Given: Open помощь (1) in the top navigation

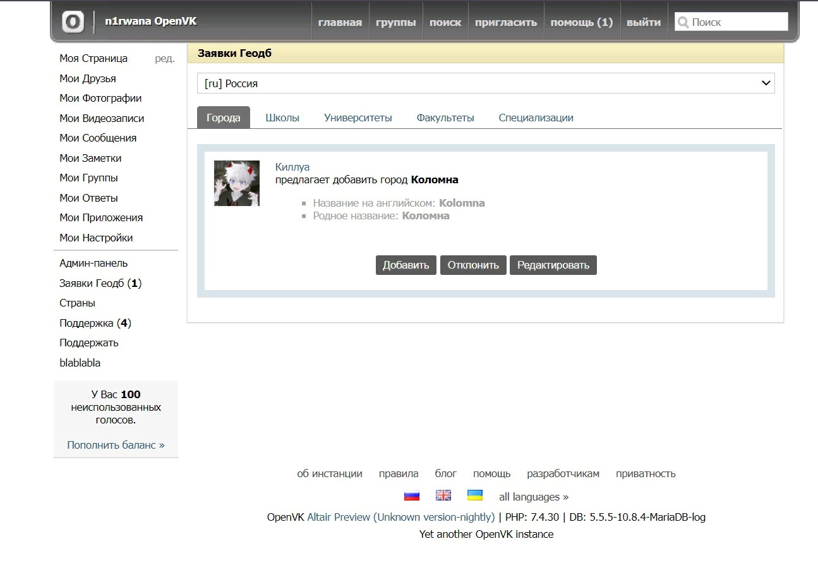Looking at the screenshot, I should point(582,22).
